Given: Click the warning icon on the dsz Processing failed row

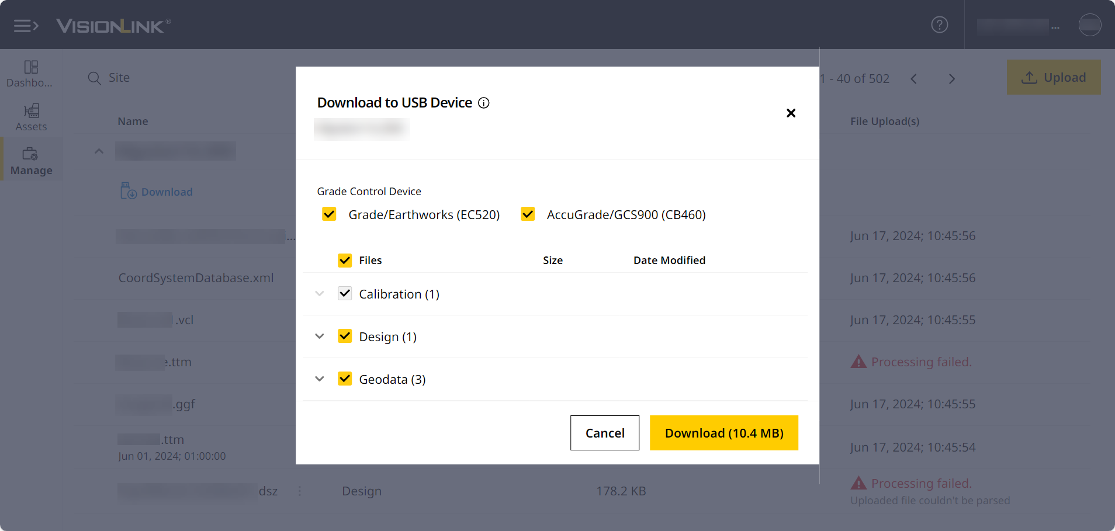Looking at the screenshot, I should (858, 483).
